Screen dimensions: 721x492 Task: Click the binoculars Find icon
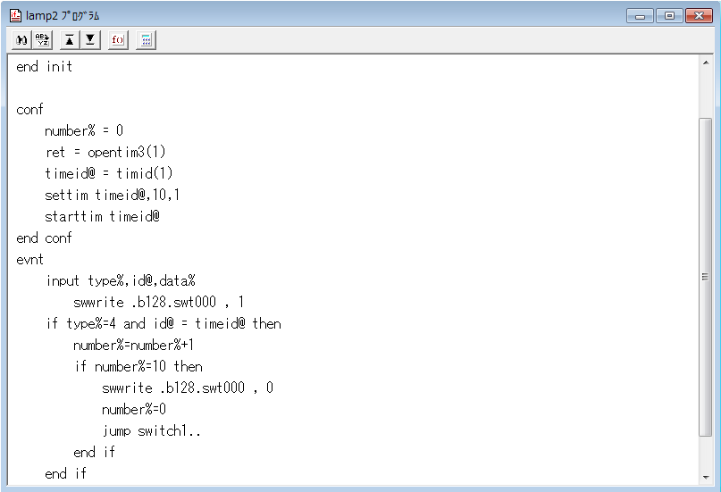21,40
